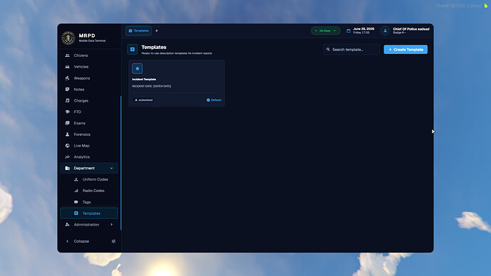Open the Citizens section icon
Viewport: 491px width, 276px height.
pyautogui.click(x=68, y=55)
